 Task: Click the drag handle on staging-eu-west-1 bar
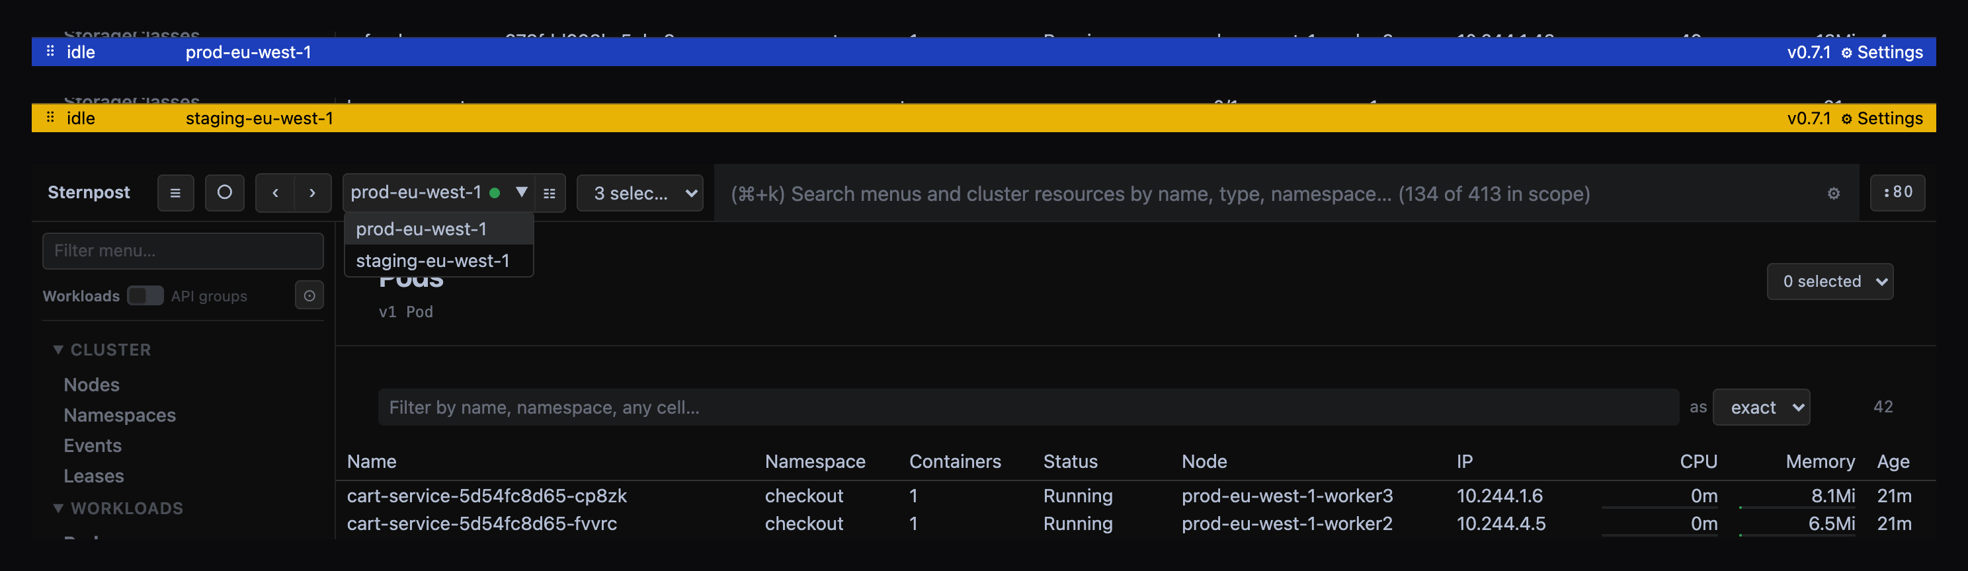[x=50, y=118]
